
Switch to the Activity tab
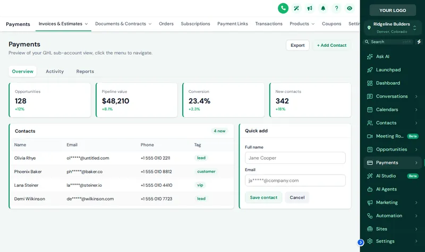pyautogui.click(x=55, y=72)
